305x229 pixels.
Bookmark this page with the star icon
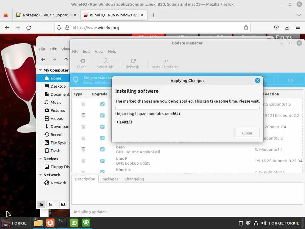pyautogui.click(x=246, y=28)
